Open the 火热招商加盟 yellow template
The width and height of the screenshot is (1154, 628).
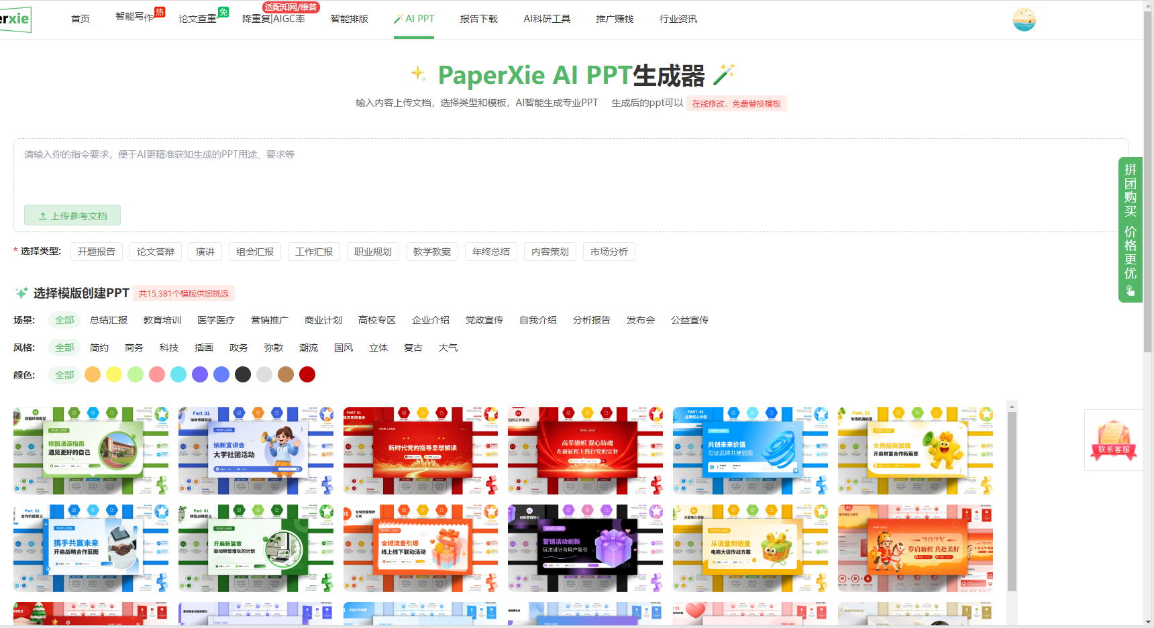915,450
